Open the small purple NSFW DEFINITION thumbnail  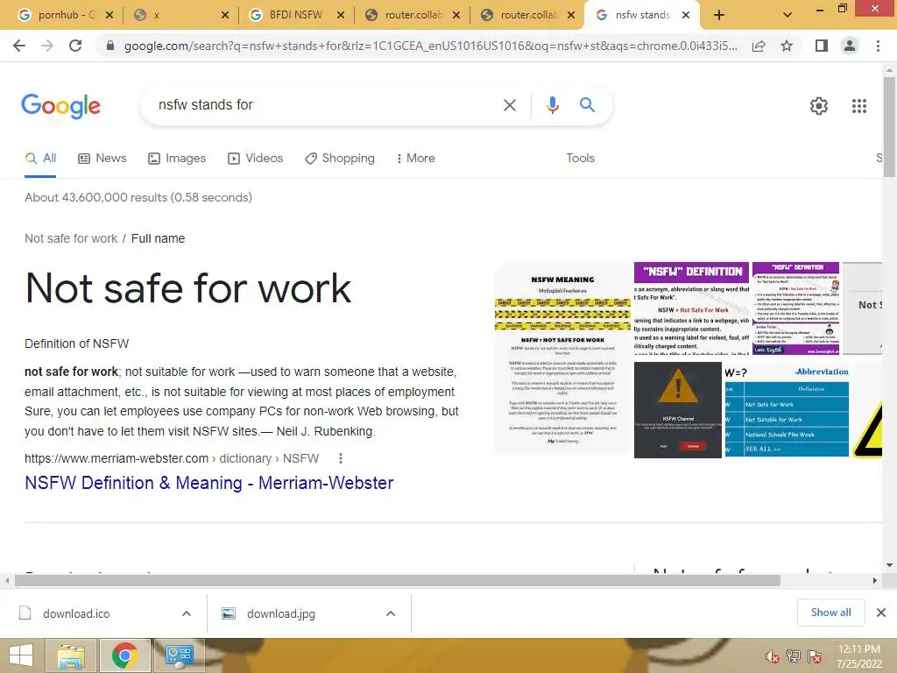coord(795,308)
